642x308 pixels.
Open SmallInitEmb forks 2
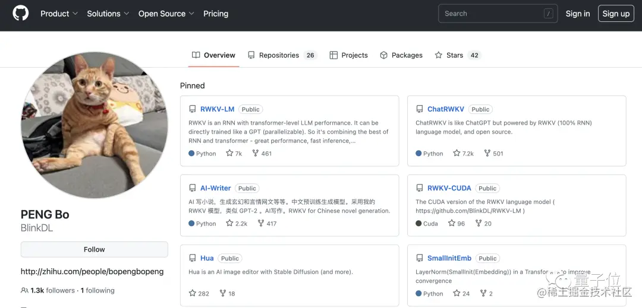[486, 293]
